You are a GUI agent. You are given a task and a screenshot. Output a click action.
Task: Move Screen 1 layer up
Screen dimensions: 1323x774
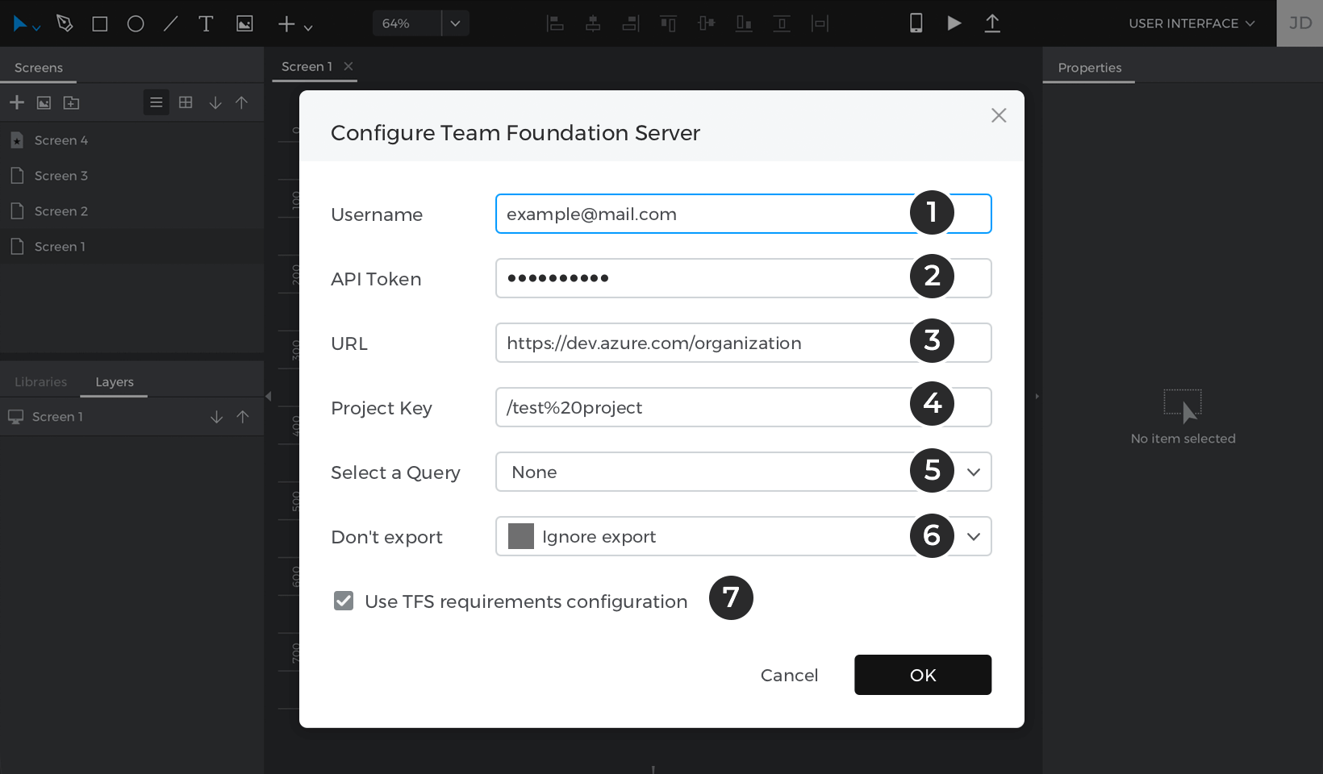click(243, 417)
